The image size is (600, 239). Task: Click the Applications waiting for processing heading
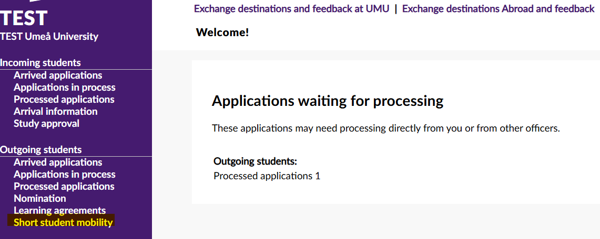coord(328,101)
